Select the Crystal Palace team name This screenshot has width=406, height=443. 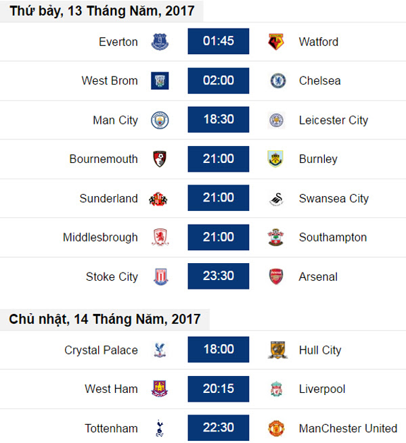101,350
